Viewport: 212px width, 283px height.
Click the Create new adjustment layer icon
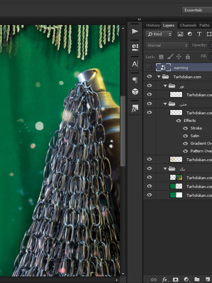click(x=186, y=280)
